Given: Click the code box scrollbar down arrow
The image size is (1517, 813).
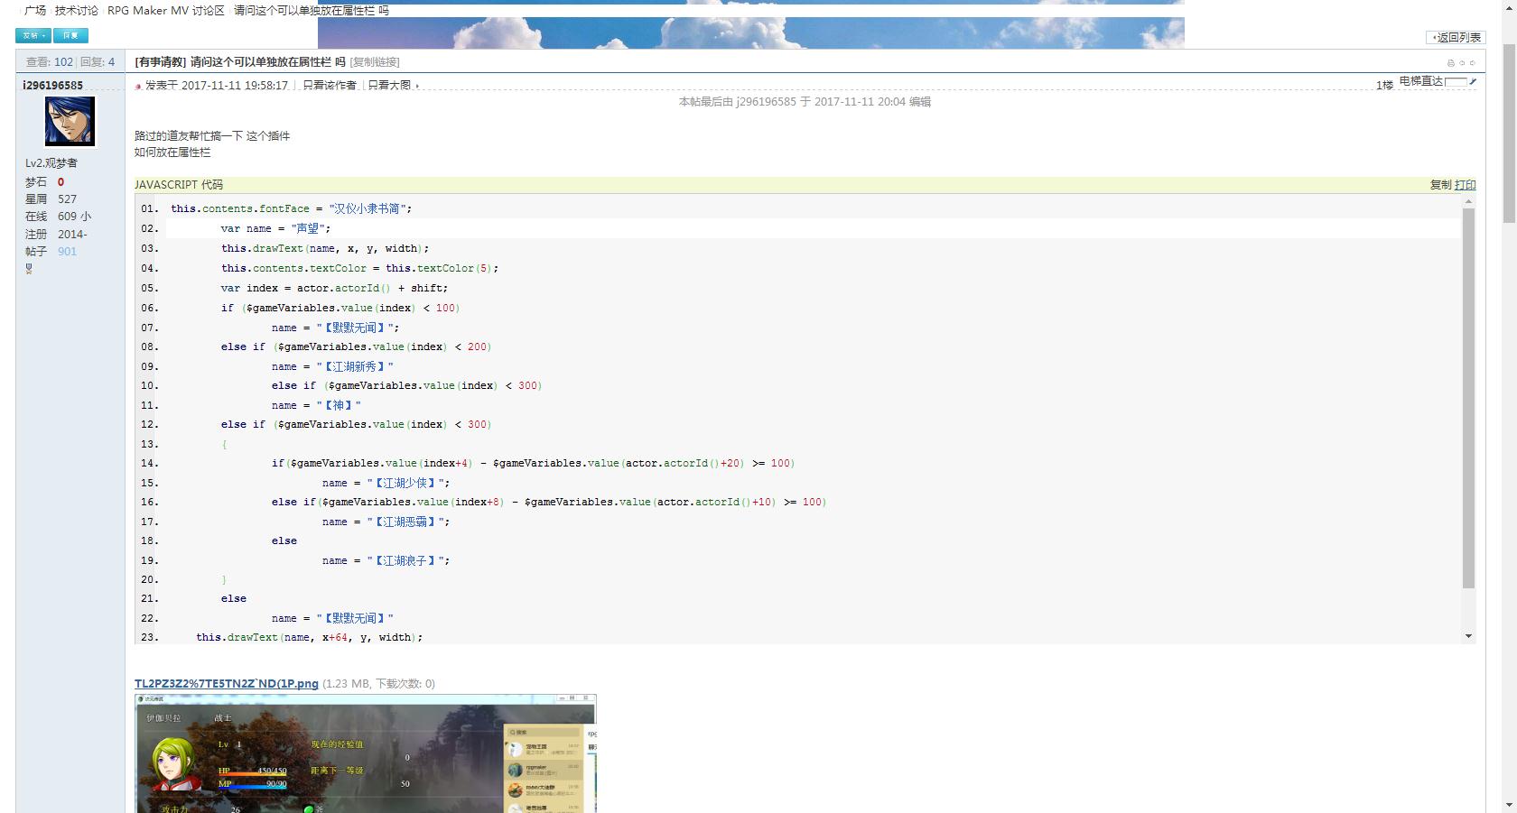Looking at the screenshot, I should (x=1468, y=636).
